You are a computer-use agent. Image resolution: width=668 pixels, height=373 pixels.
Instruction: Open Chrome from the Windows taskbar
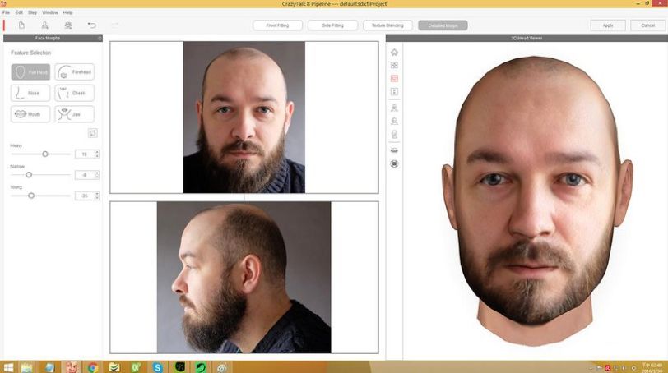point(93,366)
